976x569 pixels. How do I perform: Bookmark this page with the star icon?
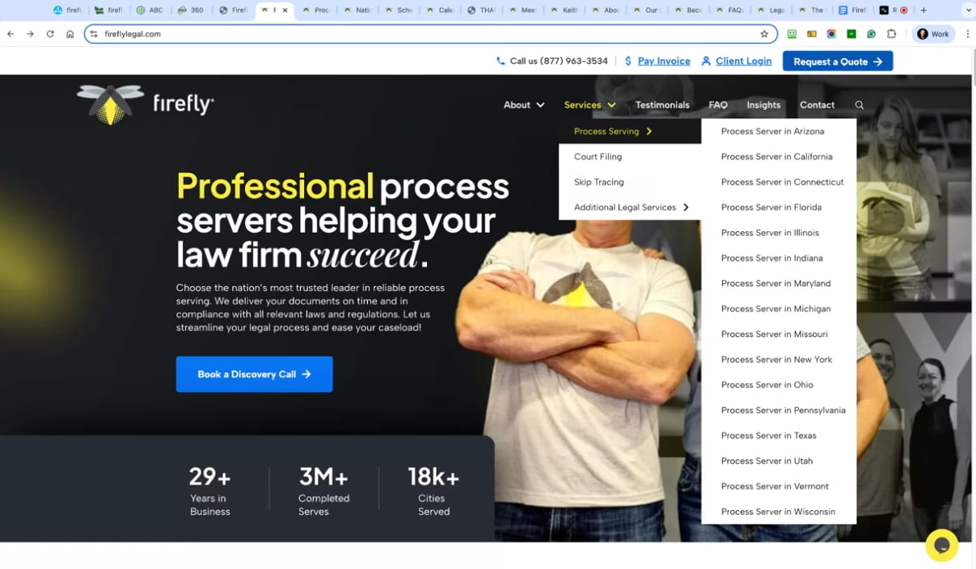tap(763, 34)
